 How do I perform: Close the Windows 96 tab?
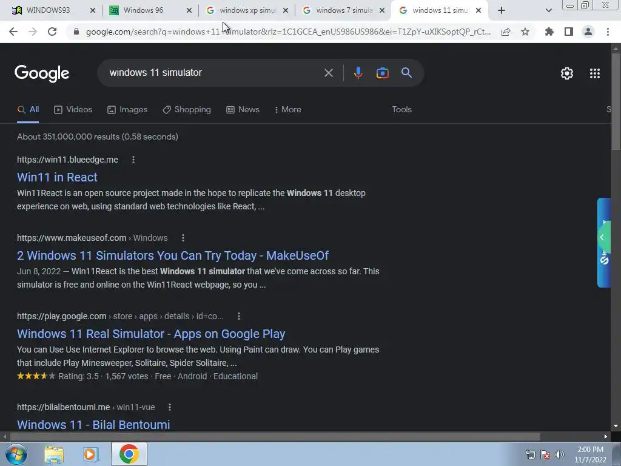pos(189,10)
